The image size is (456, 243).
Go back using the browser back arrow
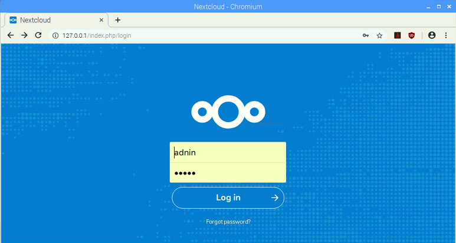tap(11, 35)
